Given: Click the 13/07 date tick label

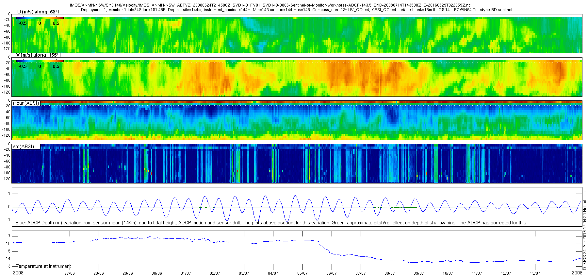Looking at the screenshot, I should point(535,273).
